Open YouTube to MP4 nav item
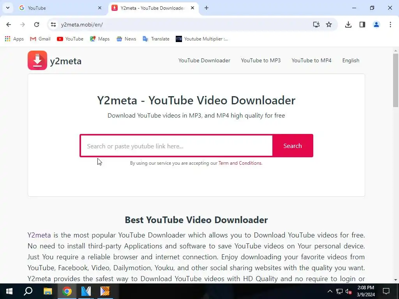 click(x=311, y=60)
